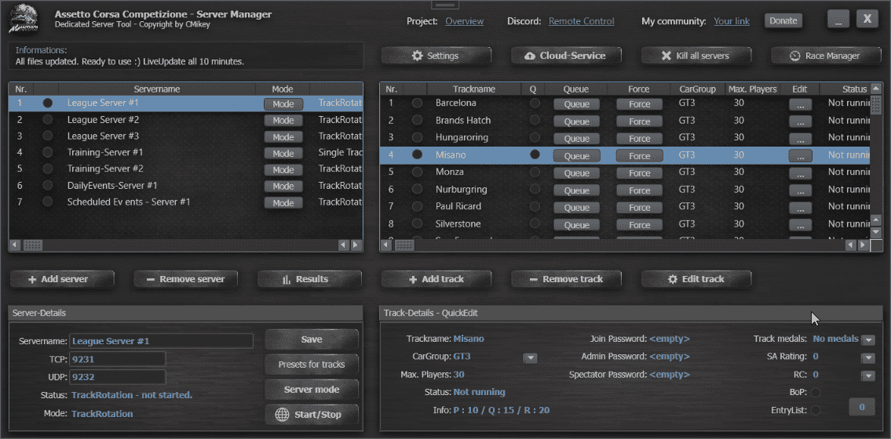Add a new server
Viewport: 891px width, 439px height.
coord(62,279)
